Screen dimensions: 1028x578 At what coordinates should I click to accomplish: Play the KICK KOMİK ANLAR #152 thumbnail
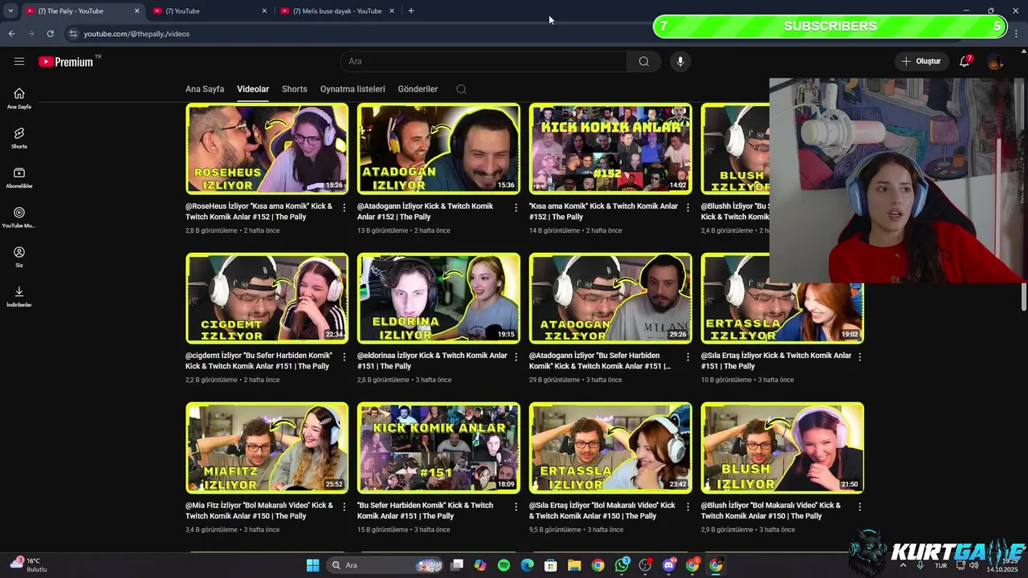[610, 149]
